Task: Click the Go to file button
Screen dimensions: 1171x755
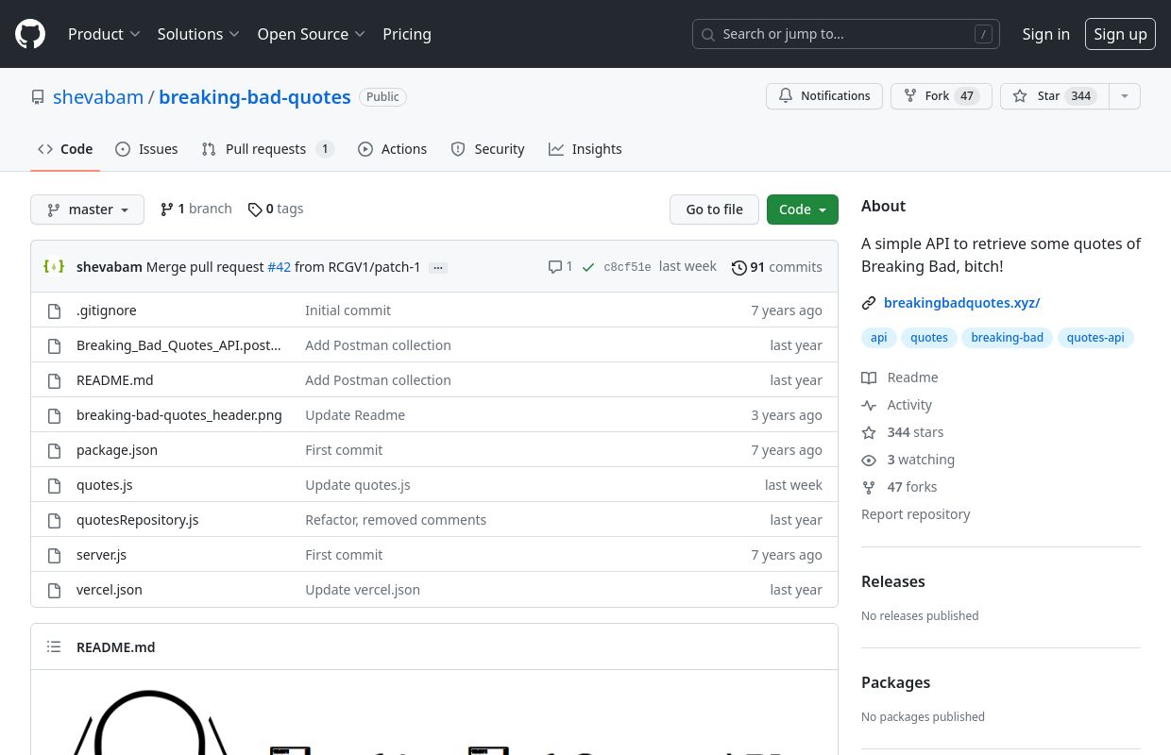Action: tap(714, 210)
